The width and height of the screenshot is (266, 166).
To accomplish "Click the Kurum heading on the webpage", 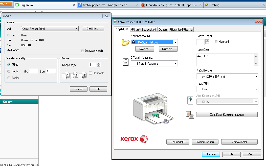I will pos(8,102).
